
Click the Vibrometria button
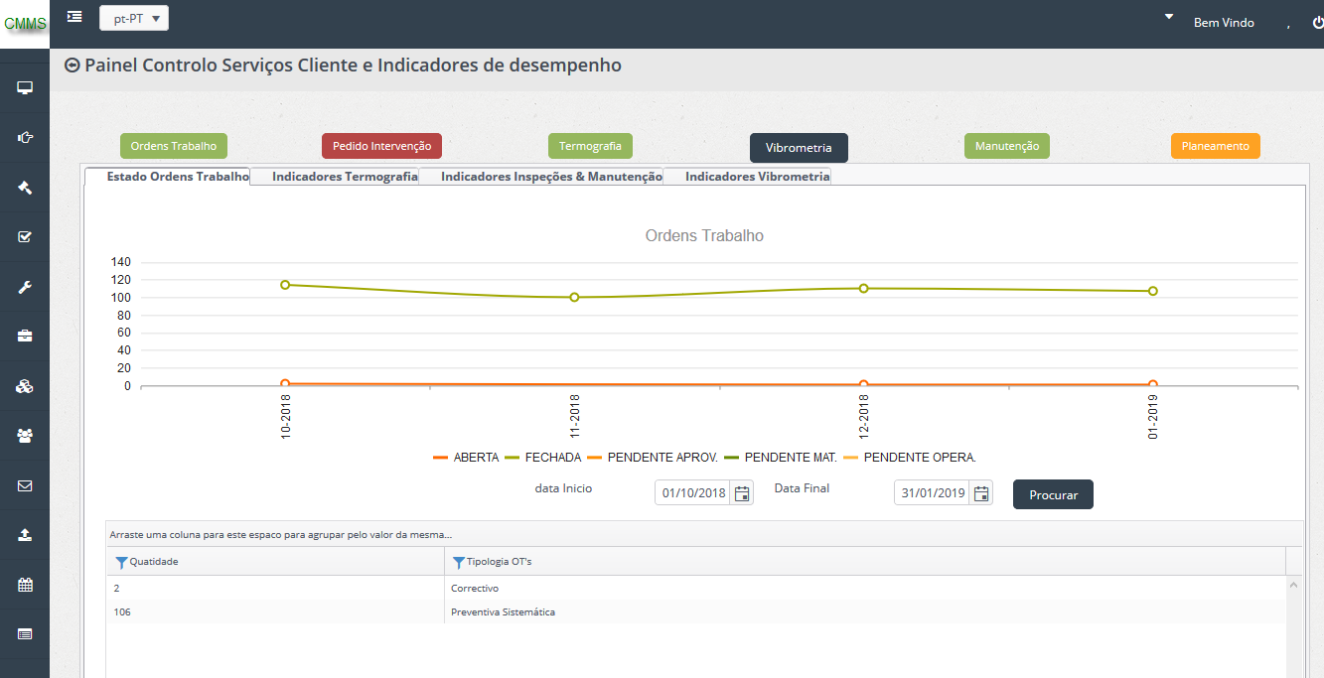[x=799, y=148]
